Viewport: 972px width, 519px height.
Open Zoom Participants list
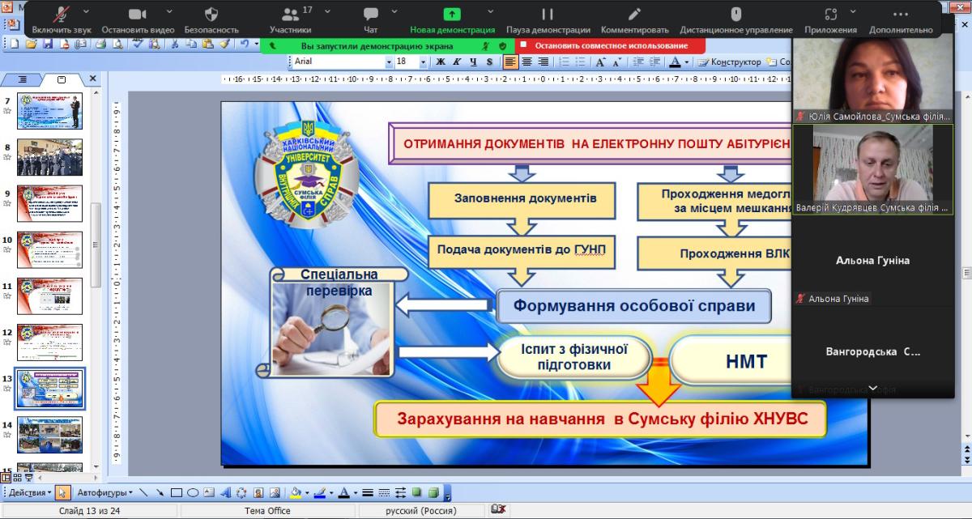(290, 20)
